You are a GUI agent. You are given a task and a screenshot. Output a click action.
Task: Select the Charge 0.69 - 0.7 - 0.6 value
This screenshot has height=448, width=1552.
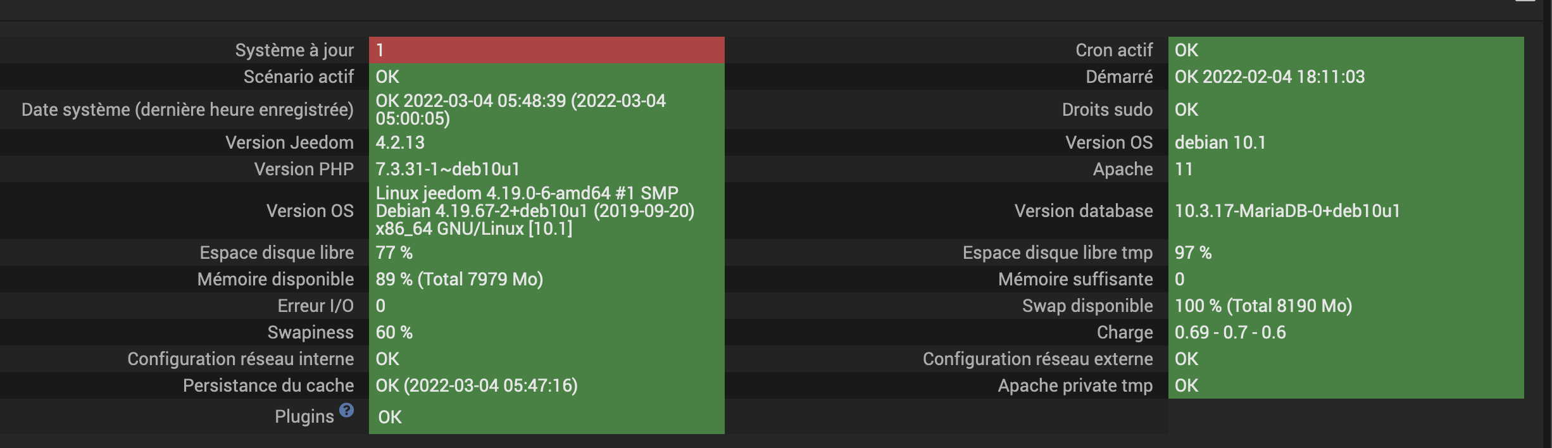click(1346, 332)
